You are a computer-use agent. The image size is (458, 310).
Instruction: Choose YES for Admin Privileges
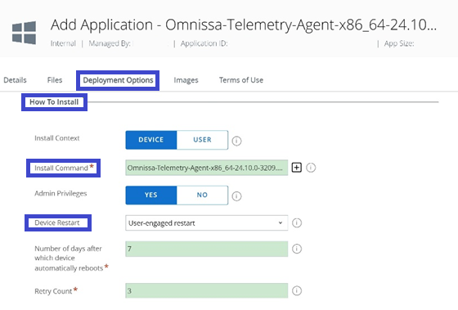[151, 195]
